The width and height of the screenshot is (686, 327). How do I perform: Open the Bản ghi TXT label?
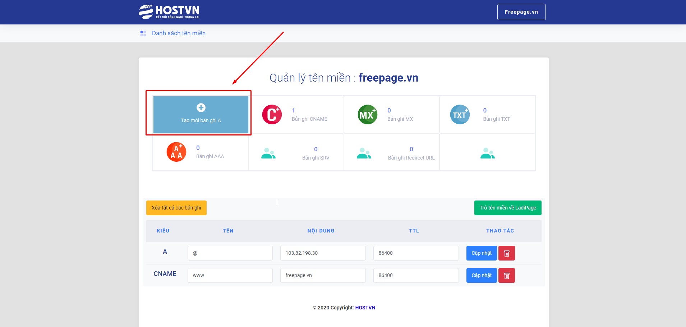click(497, 119)
